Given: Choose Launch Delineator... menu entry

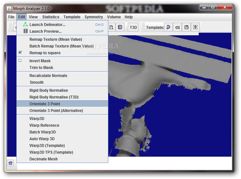Looking at the screenshot, I should point(62,25).
